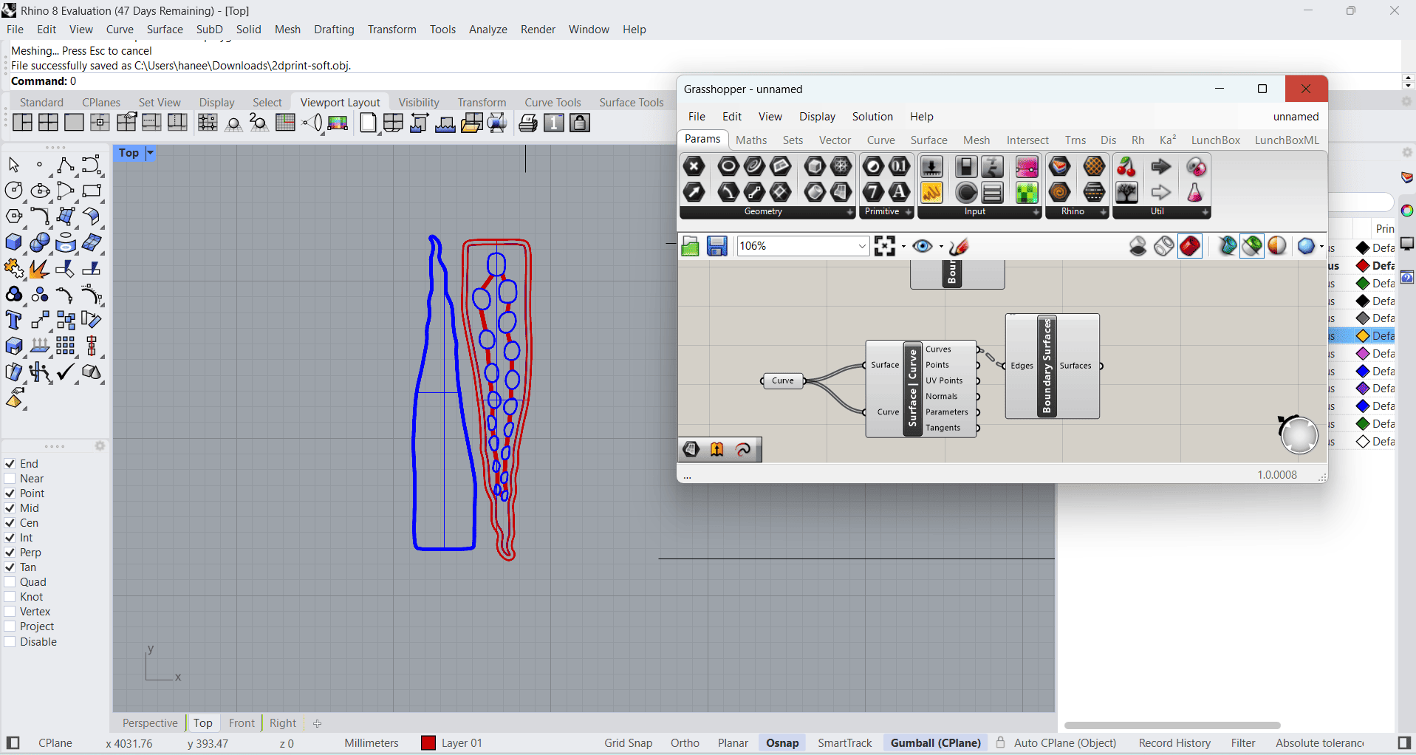Image resolution: width=1416 pixels, height=755 pixels.
Task: Click the Grasshopper open file folder icon
Action: (x=690, y=246)
